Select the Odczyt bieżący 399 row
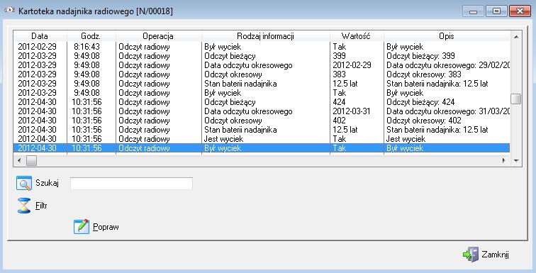This screenshot has height=273, width=536. coord(262,56)
